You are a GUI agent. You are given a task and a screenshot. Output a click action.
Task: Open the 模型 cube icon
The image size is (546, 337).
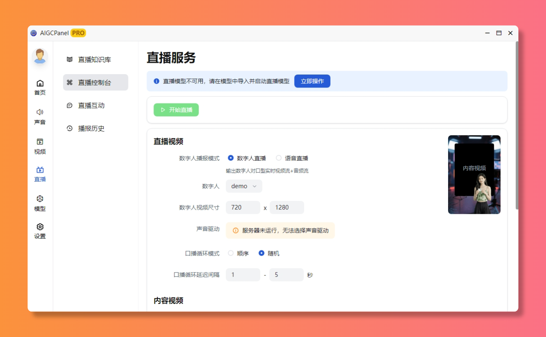click(40, 199)
